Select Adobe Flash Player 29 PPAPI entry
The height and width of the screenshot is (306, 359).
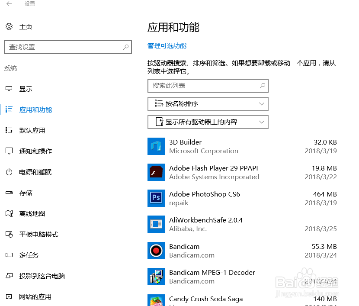click(x=242, y=172)
